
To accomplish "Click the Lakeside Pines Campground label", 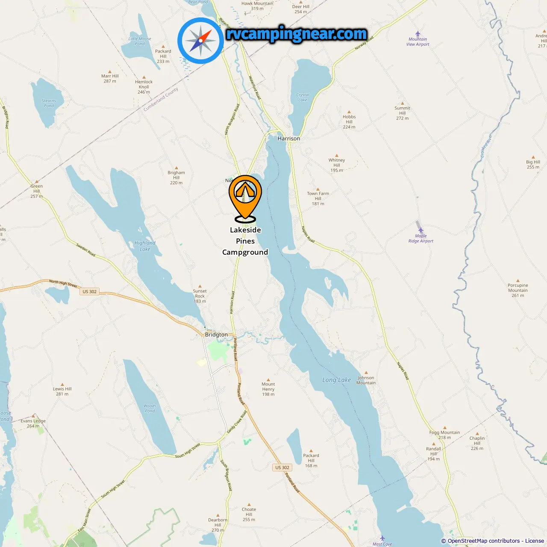I will coord(245,241).
